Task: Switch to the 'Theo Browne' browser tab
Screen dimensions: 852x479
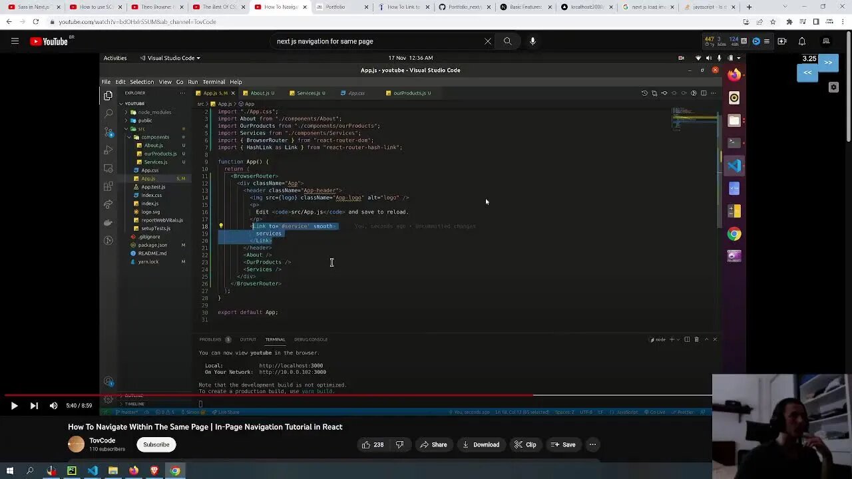Action: click(x=156, y=7)
